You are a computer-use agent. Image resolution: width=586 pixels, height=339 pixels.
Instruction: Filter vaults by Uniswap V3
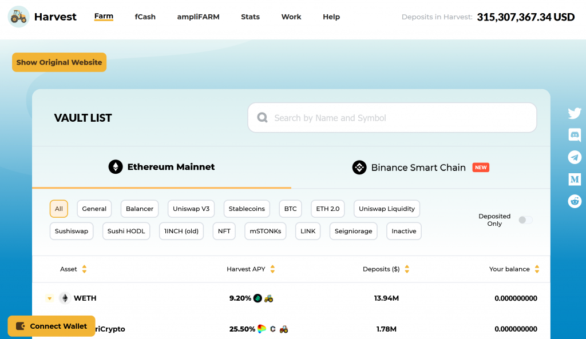pos(191,209)
